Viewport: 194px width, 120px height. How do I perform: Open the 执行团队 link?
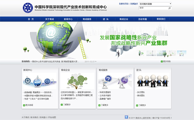pos(141,92)
